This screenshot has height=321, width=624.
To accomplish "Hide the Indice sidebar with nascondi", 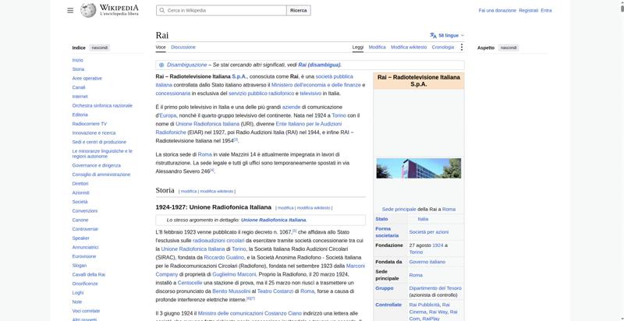I will coord(100,48).
